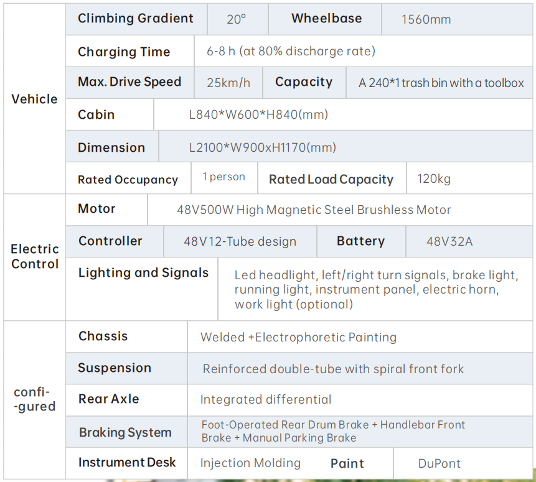The width and height of the screenshot is (536, 482).
Task: Select the 120kg load value
Action: [434, 178]
